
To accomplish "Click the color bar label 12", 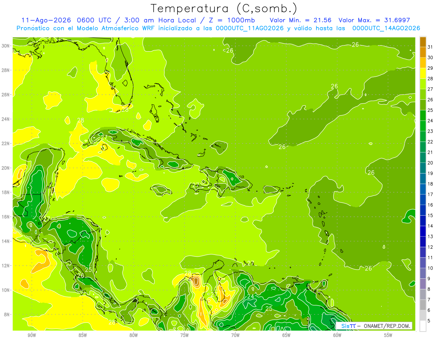I will coord(430,247).
